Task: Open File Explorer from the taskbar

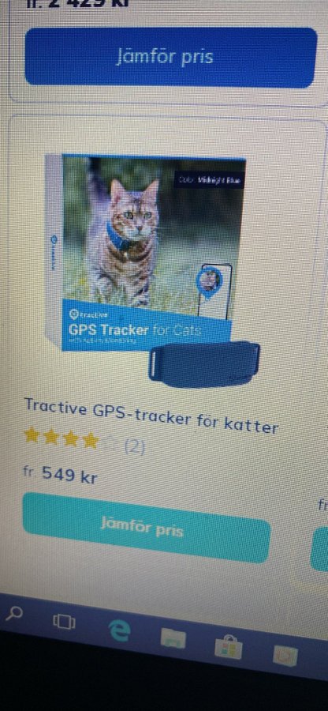Action: (x=173, y=639)
